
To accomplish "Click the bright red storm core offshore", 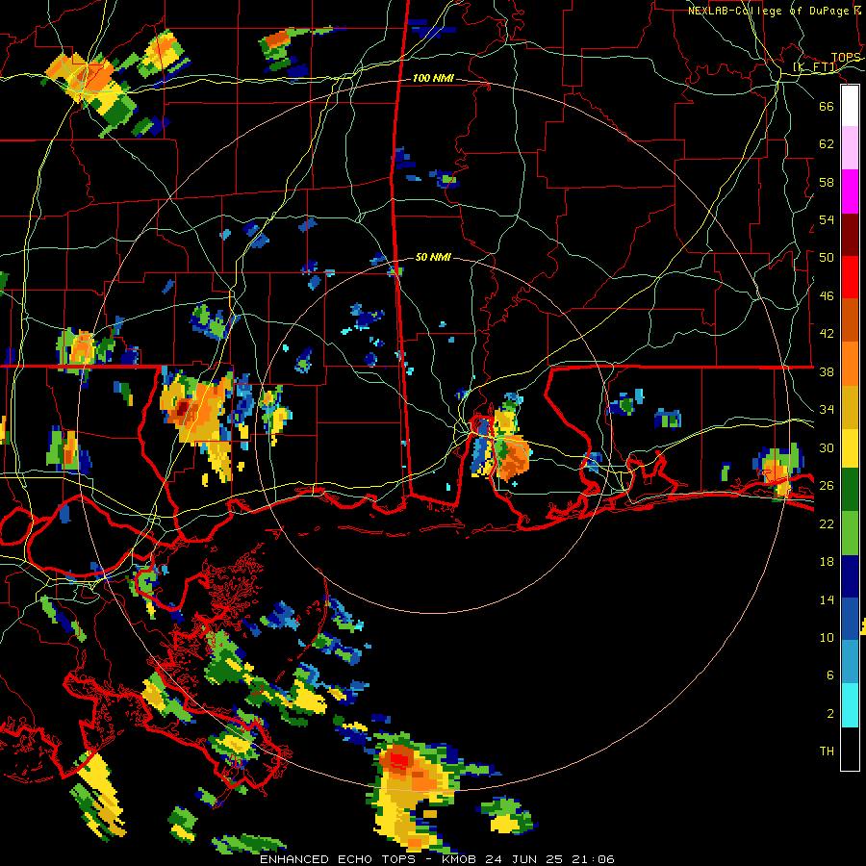I will 399,760.
